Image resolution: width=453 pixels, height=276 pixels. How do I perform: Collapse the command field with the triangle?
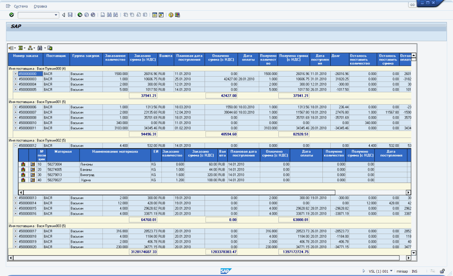[x=63, y=15]
